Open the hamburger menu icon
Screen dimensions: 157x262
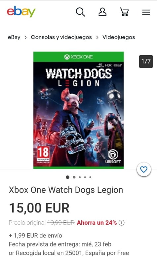pos(146,12)
